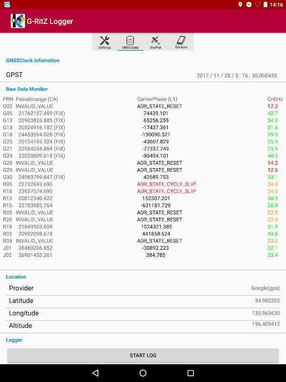286x382 pixels.
Task: Tap ADR_STATE_CYCLE_SLIP in the R18 row
Action: 166,191
